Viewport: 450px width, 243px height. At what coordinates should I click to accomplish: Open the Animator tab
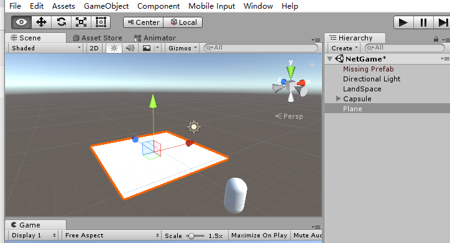pos(155,38)
